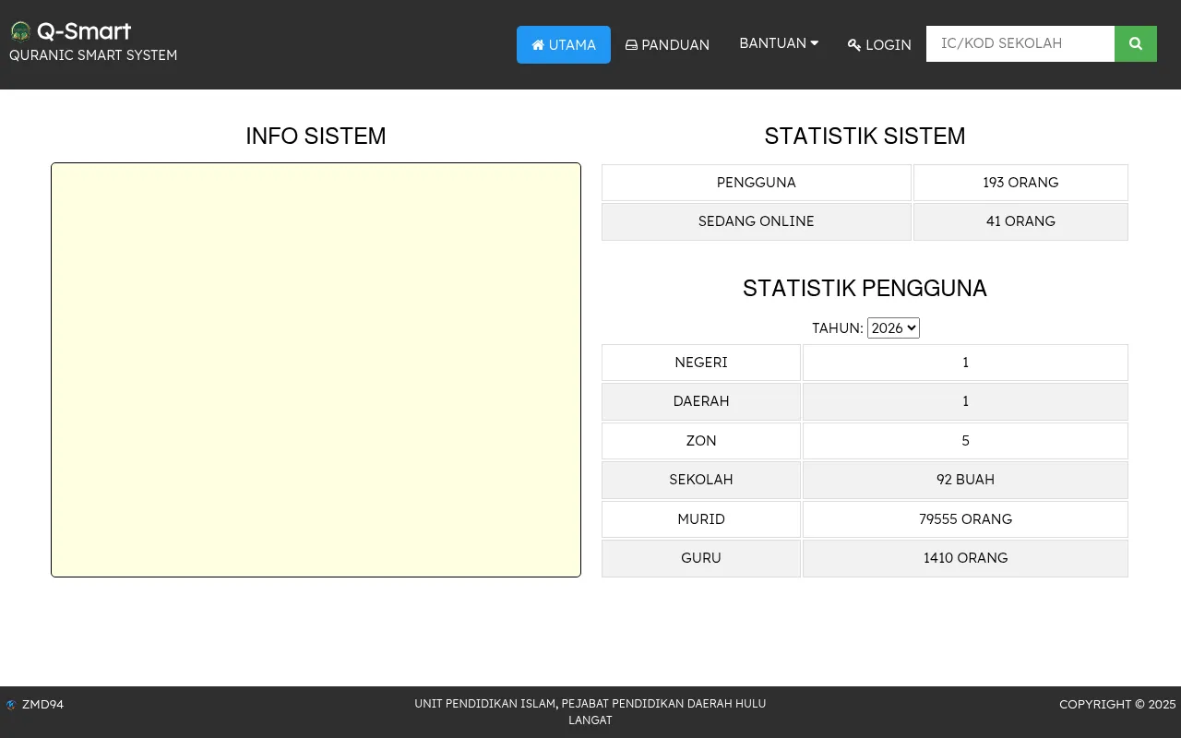This screenshot has height=738, width=1181.
Task: Click the "PENGGUNA" table cell
Action: tap(757, 183)
